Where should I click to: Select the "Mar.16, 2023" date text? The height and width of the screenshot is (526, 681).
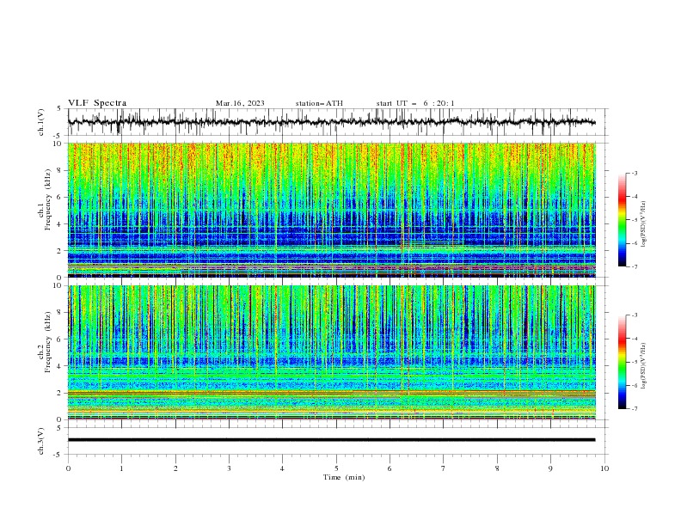tap(240, 103)
